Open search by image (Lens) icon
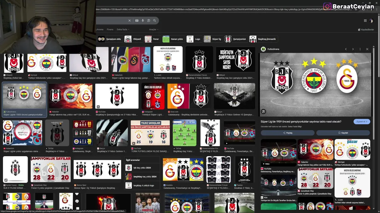The image size is (380, 213). click(x=149, y=21)
